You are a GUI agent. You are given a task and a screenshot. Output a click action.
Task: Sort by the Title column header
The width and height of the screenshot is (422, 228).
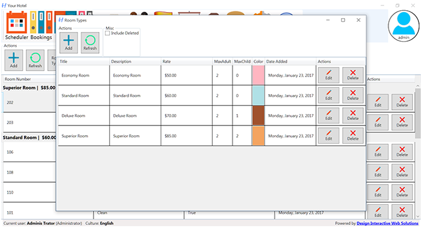(x=84, y=62)
